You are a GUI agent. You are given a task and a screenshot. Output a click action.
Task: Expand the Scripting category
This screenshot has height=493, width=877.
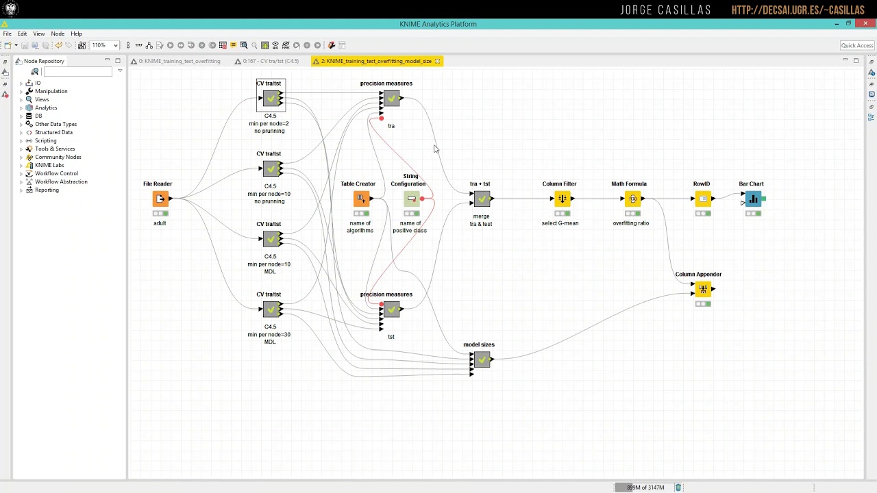[x=21, y=140]
